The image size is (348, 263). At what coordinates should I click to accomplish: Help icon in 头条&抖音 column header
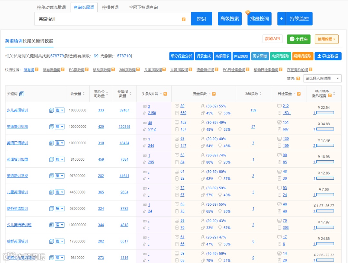[x=165, y=94]
